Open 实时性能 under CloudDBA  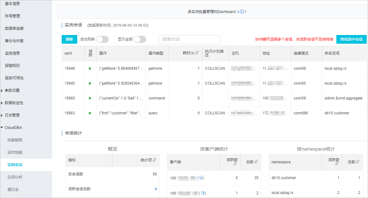click(x=15, y=152)
